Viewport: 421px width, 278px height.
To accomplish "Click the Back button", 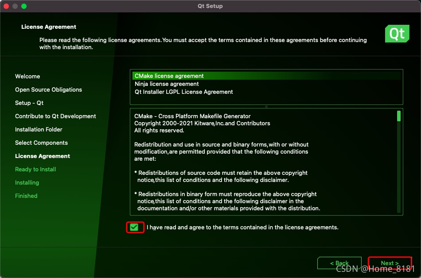I will pyautogui.click(x=339, y=263).
